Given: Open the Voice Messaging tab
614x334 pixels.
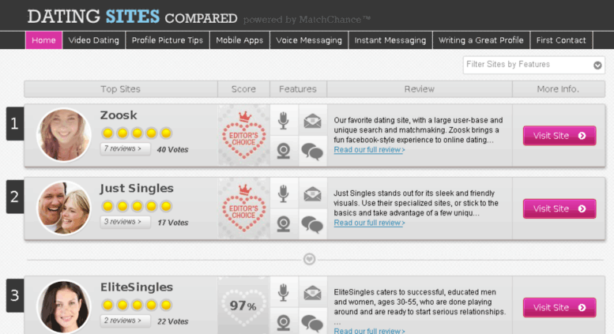Looking at the screenshot, I should point(309,40).
